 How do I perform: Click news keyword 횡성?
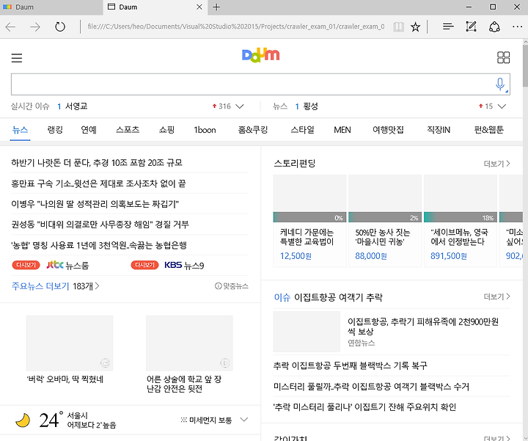tap(310, 106)
